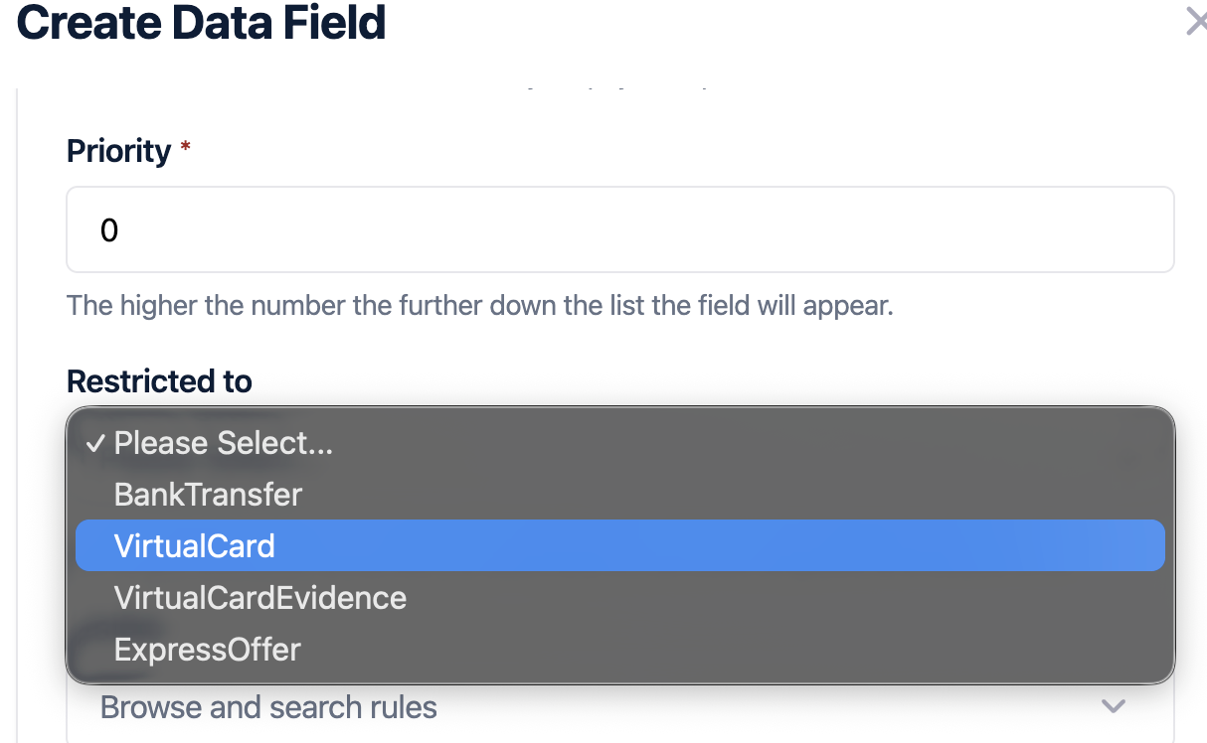
Task: Choose VirtualCard from the list
Action: point(195,545)
